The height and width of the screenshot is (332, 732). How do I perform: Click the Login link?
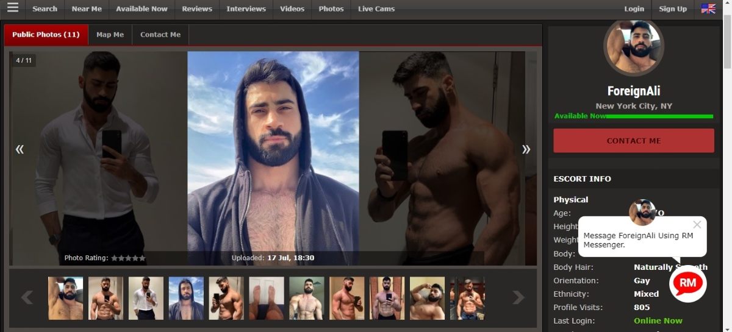(634, 9)
